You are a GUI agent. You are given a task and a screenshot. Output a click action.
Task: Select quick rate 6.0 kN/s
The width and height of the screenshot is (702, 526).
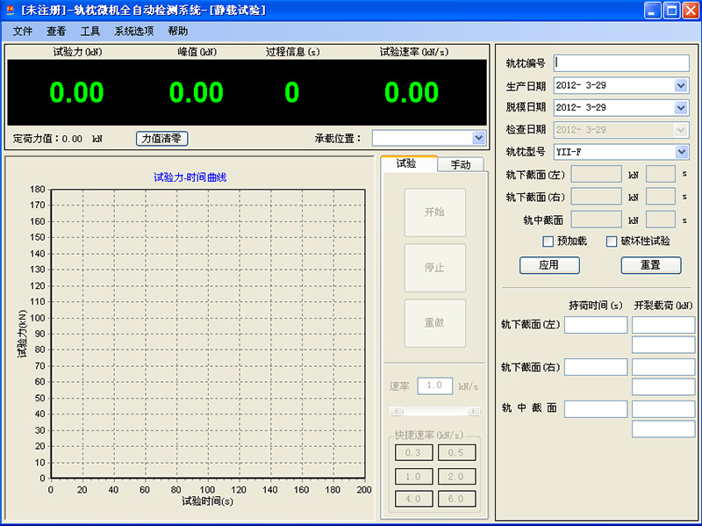[456, 499]
